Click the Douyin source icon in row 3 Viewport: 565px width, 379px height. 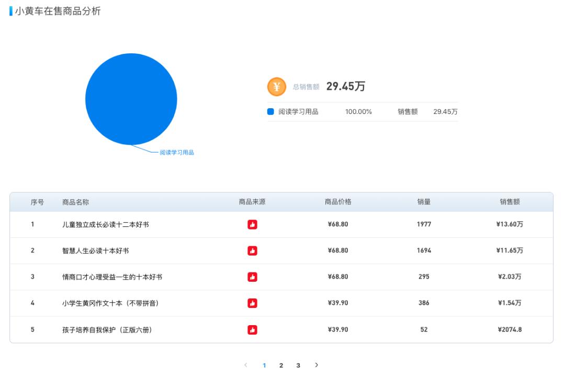pos(252,277)
